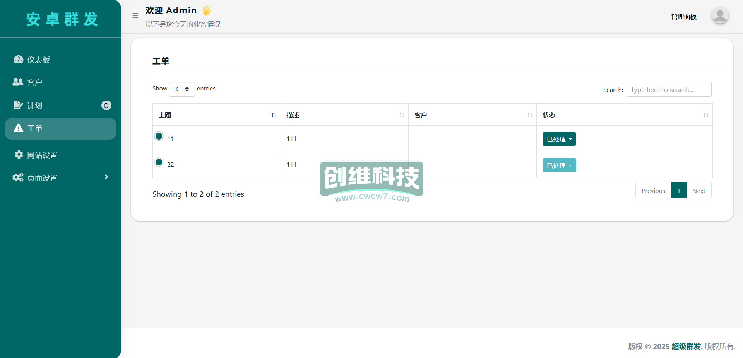The width and height of the screenshot is (743, 358).
Task: Select the 工单 menu item
Action: point(60,129)
